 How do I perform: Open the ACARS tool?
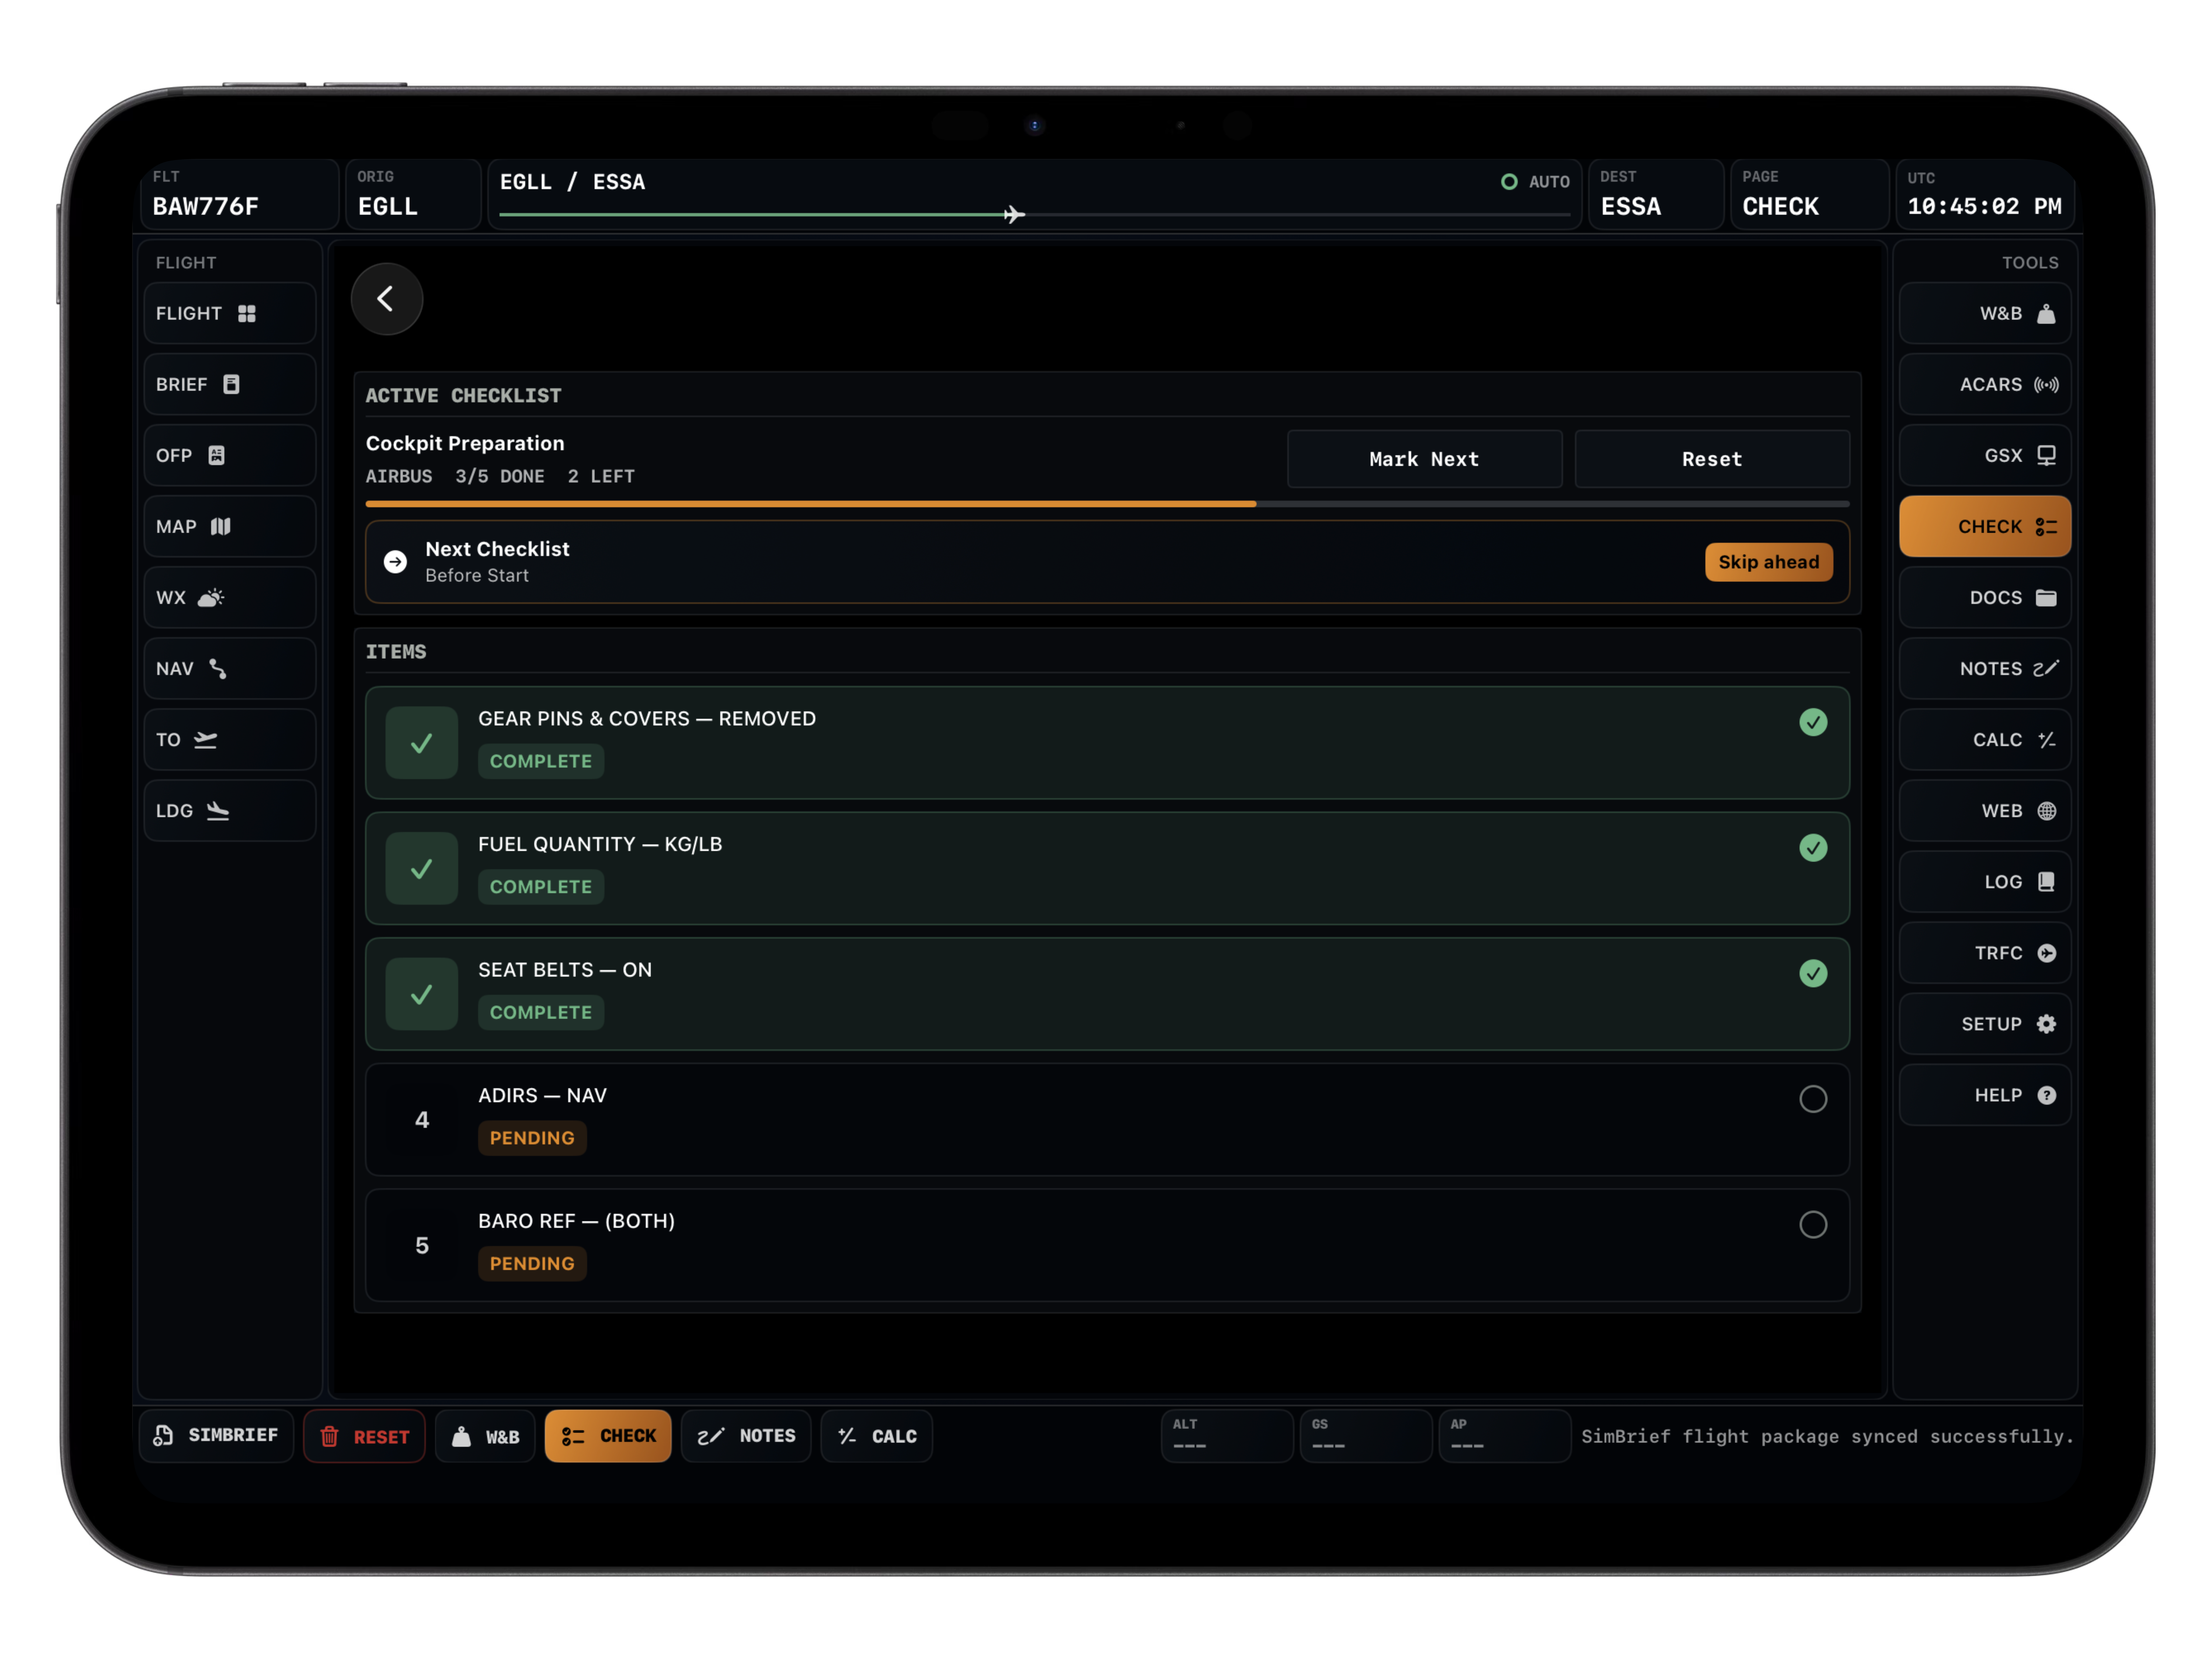1985,385
